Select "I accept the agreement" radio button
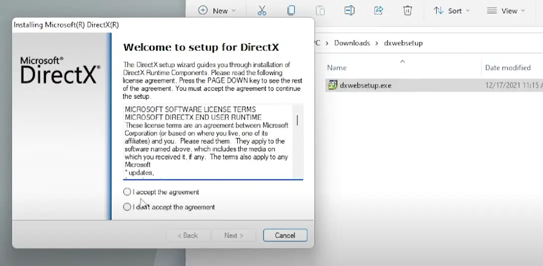This screenshot has height=266, width=543. [x=127, y=192]
